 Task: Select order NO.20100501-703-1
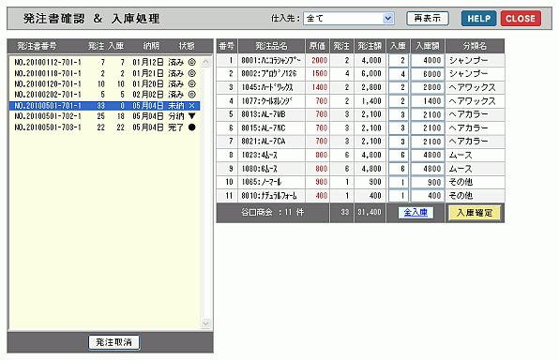104,127
